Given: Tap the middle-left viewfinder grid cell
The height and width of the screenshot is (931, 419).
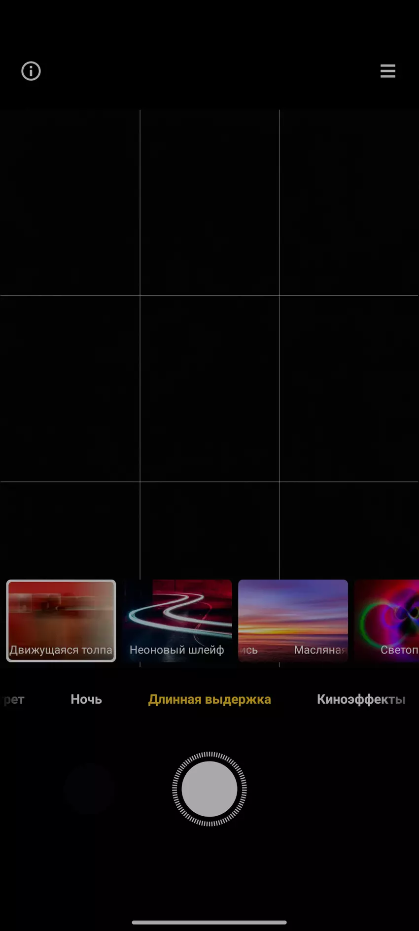Looking at the screenshot, I should pos(70,388).
